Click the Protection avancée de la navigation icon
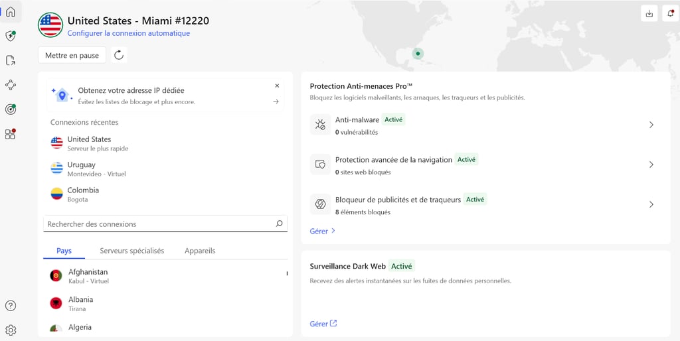 321,165
